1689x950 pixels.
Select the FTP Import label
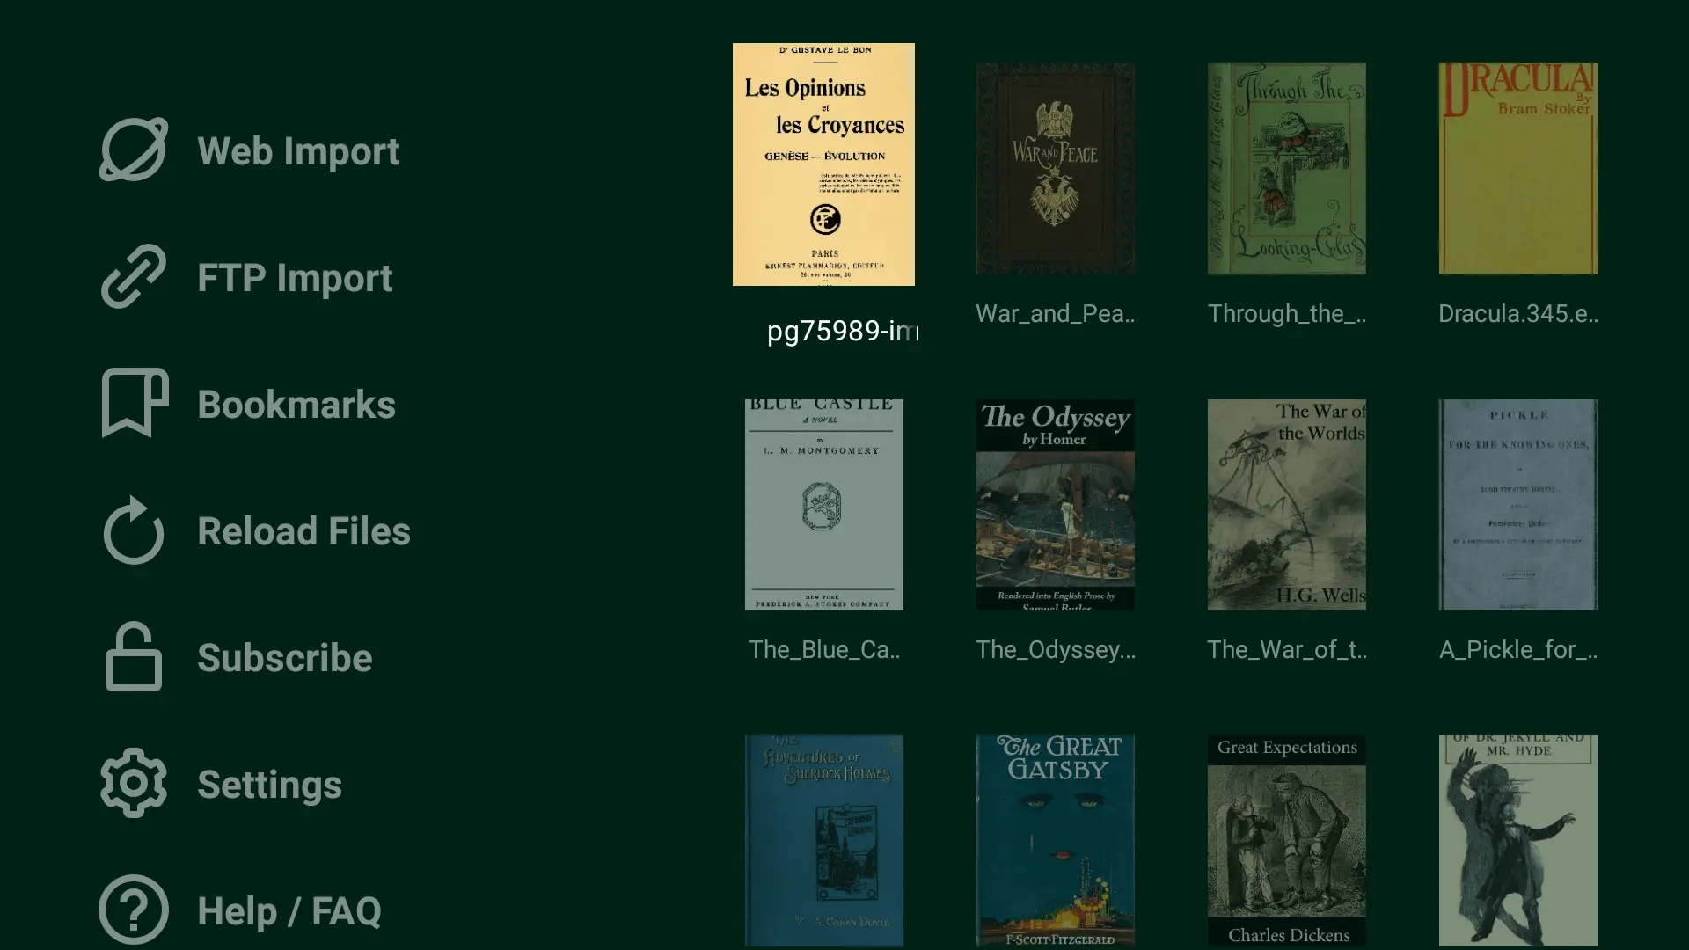click(x=295, y=278)
